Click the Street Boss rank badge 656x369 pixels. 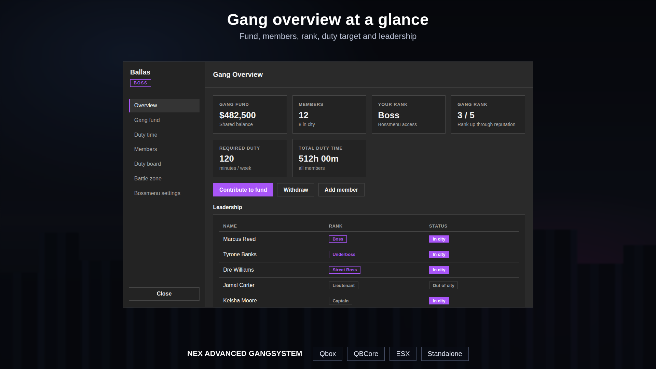pos(345,270)
